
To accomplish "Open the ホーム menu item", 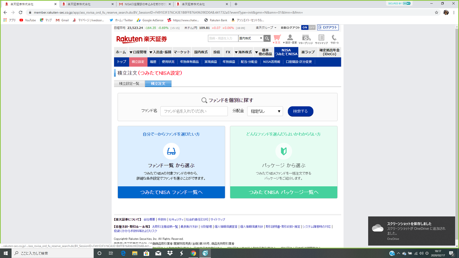I will (121, 52).
